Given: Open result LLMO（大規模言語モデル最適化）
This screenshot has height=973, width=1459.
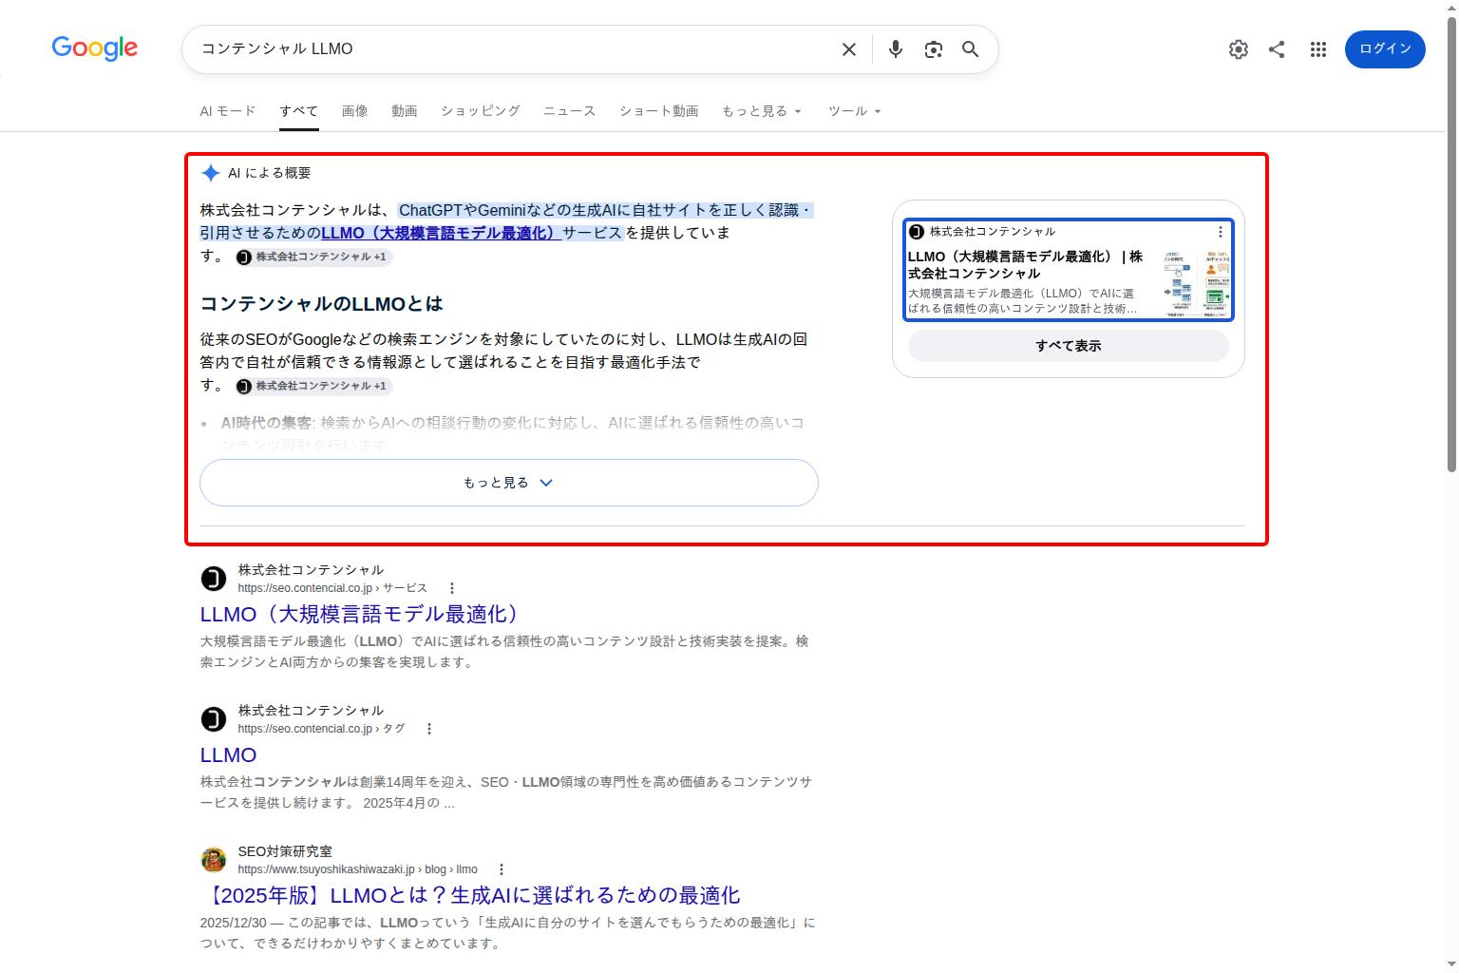Looking at the screenshot, I should pyautogui.click(x=361, y=615).
